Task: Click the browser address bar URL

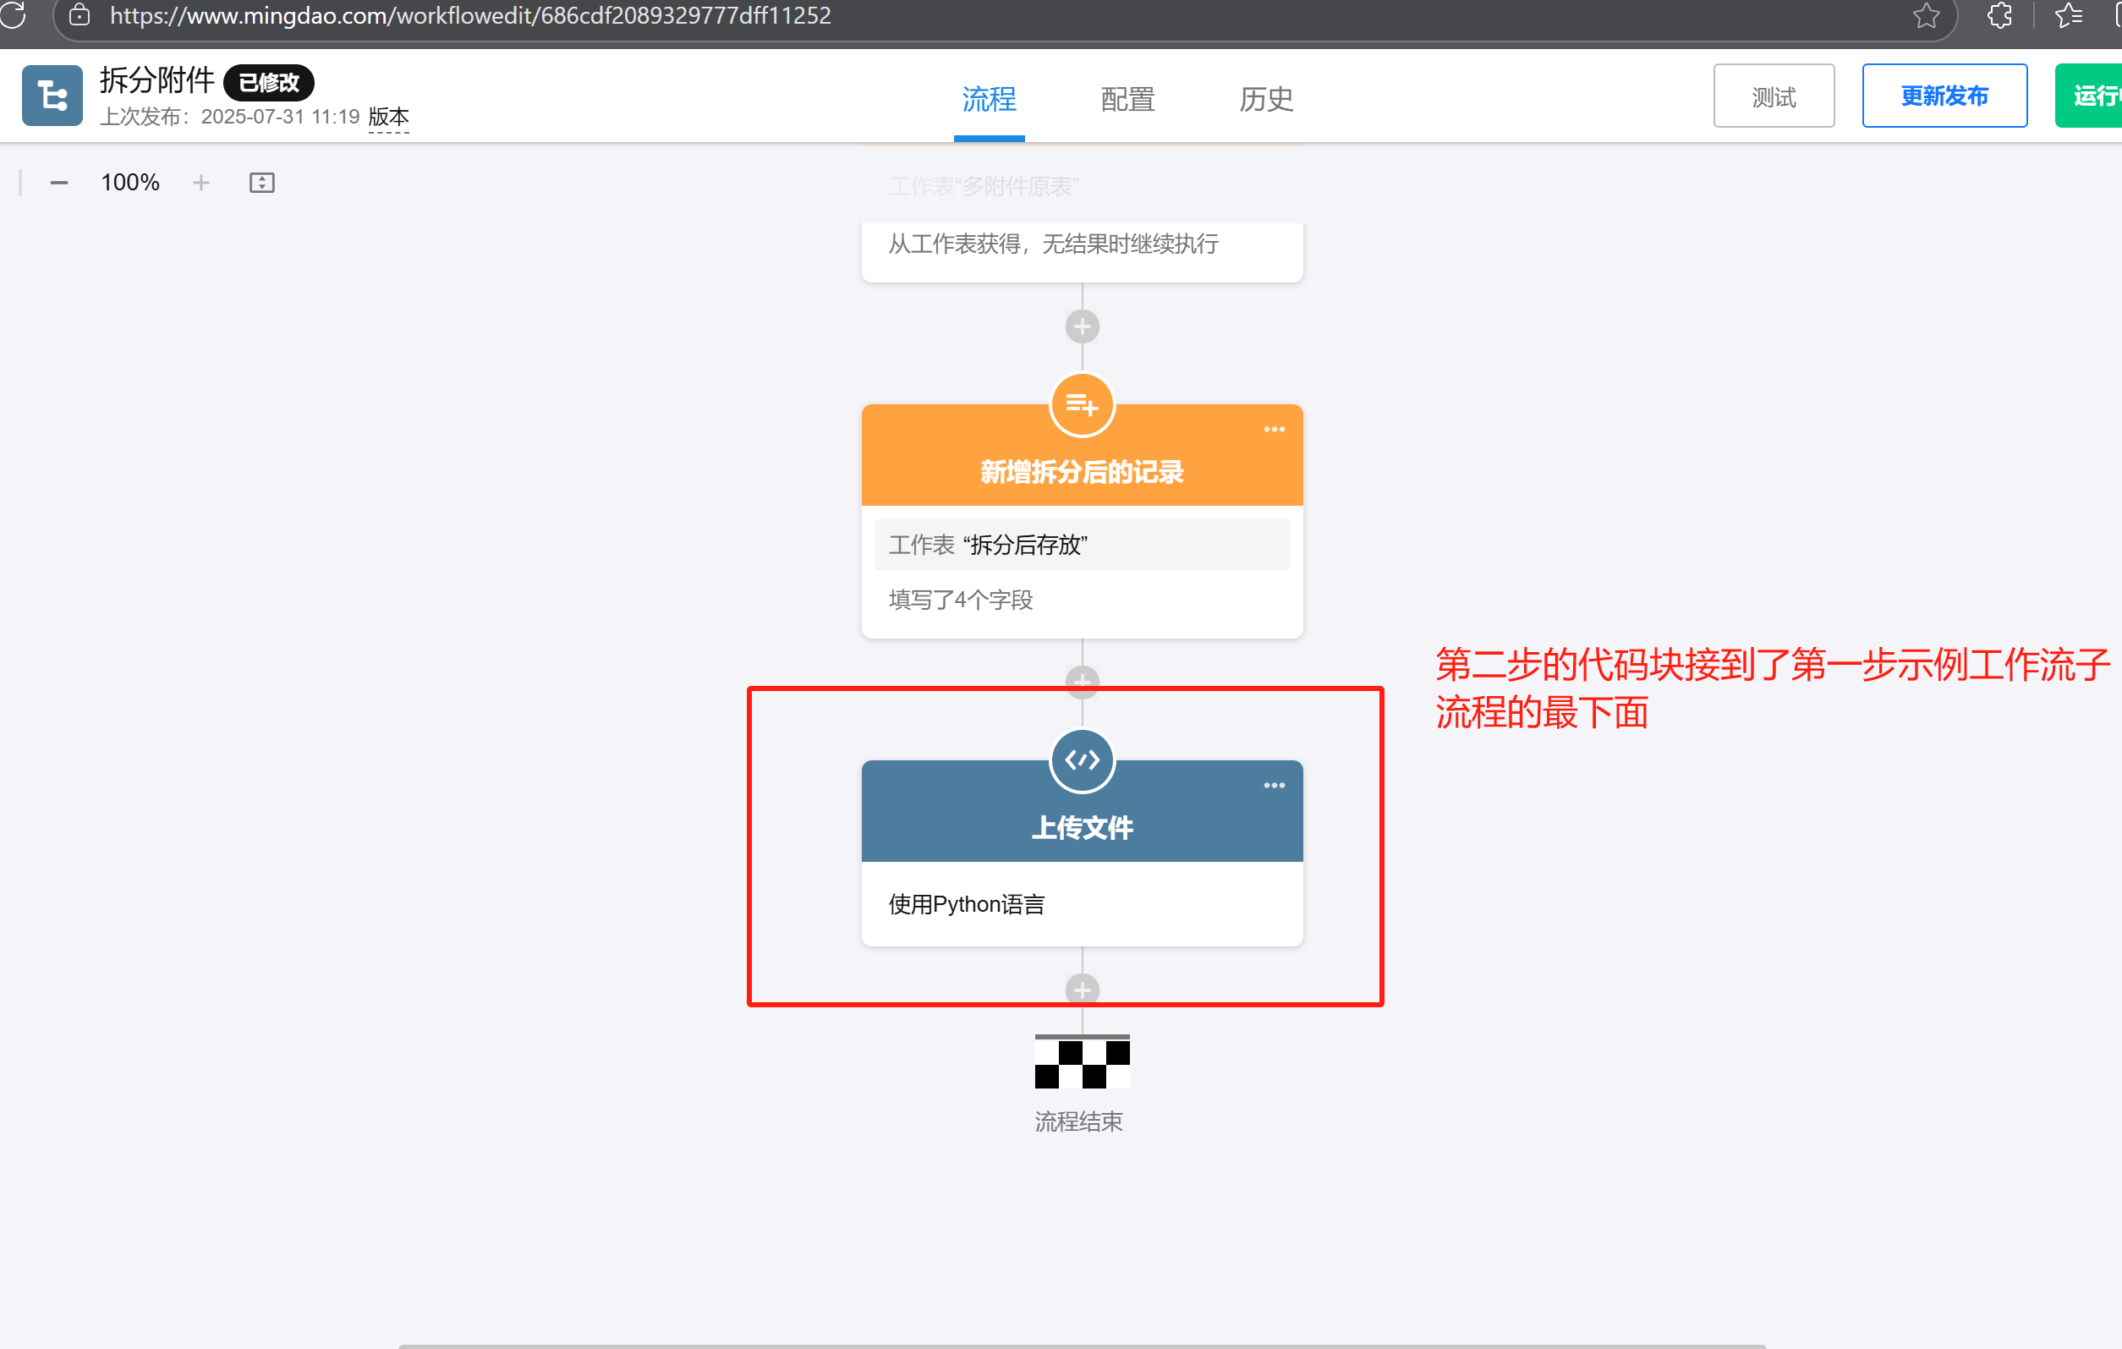Action: (x=469, y=16)
